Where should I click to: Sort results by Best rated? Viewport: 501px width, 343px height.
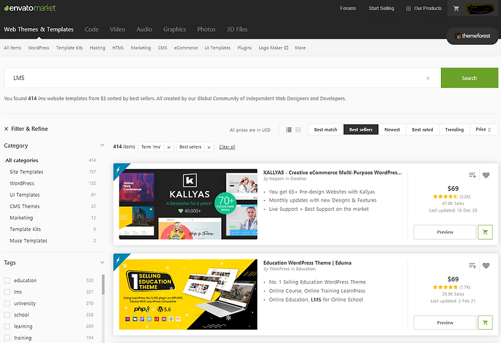click(422, 129)
